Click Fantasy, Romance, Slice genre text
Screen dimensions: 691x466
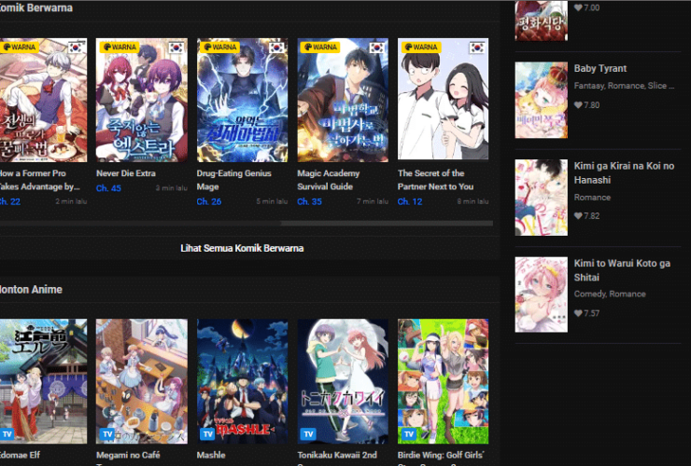[624, 86]
